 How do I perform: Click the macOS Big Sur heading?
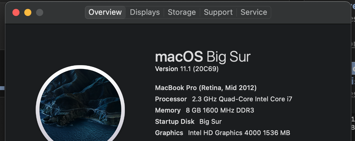203,57
